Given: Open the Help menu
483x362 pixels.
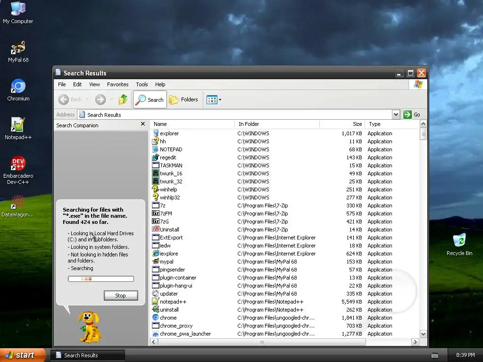Looking at the screenshot, I should tap(160, 84).
